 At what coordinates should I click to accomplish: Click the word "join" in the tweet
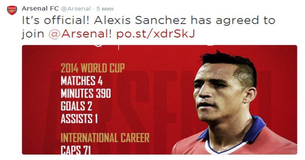(x=33, y=34)
